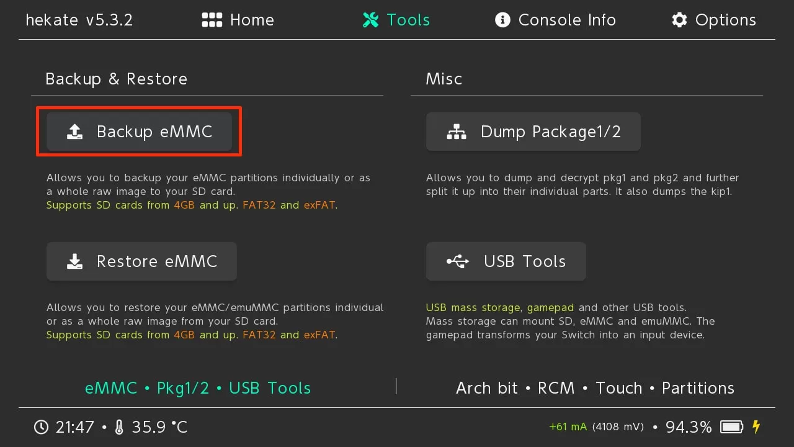Click the Home grid icon
The image size is (794, 447).
click(212, 20)
